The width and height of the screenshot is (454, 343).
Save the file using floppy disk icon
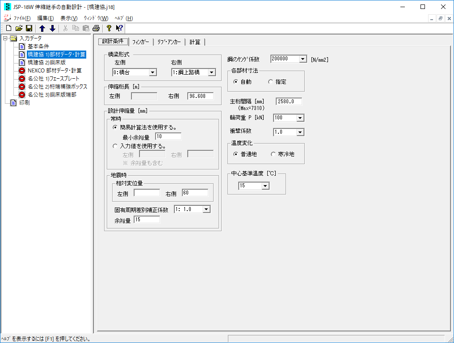[x=29, y=29]
